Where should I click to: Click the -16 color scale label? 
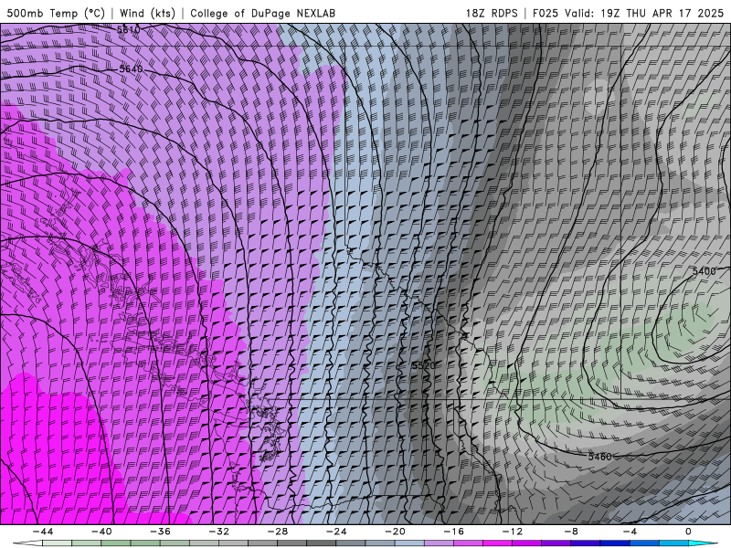tap(453, 532)
